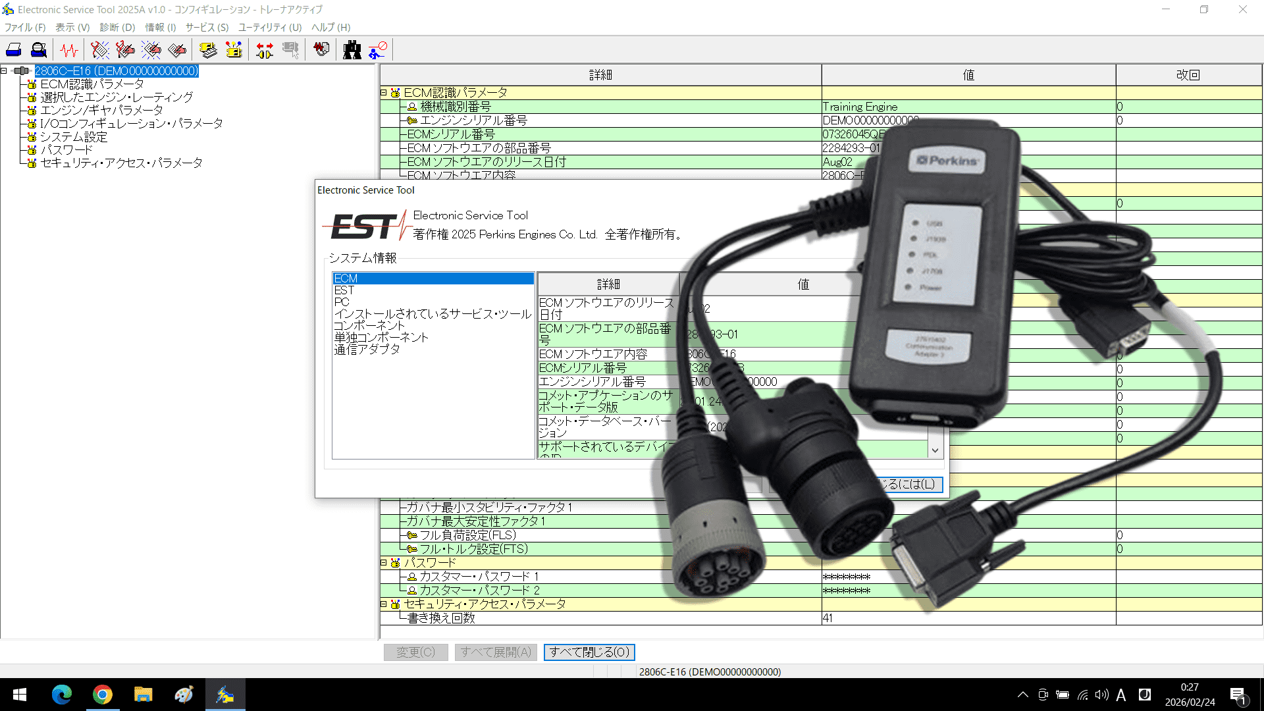This screenshot has width=1264, height=711.
Task: Click the binoculars Find icon
Action: pos(352,50)
